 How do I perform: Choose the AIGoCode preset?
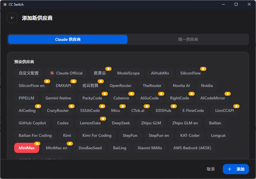(149, 98)
